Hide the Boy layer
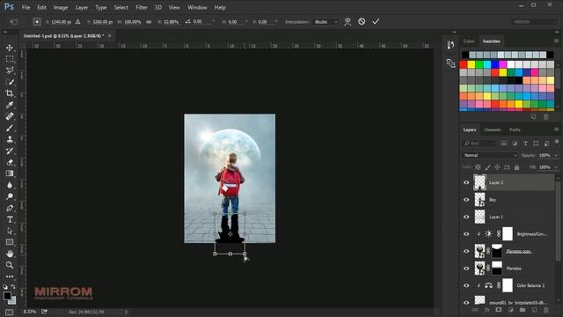Viewport: 563px width, 317px height. click(x=466, y=200)
